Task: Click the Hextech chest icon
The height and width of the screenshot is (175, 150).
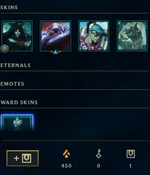Action: click(131, 154)
